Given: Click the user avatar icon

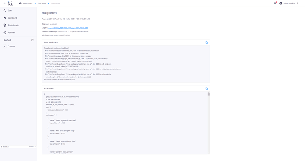Looking at the screenshot, I should click(x=281, y=3).
